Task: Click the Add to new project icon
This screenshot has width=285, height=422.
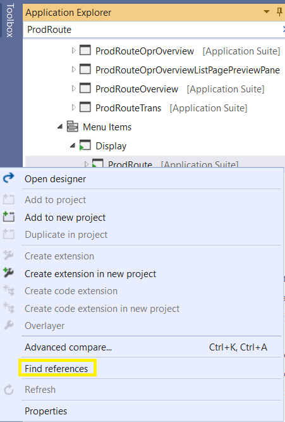Action: [8, 217]
